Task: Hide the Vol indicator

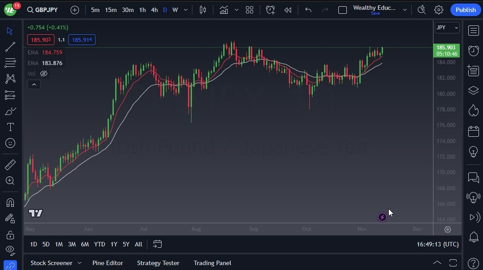Action: click(x=43, y=73)
